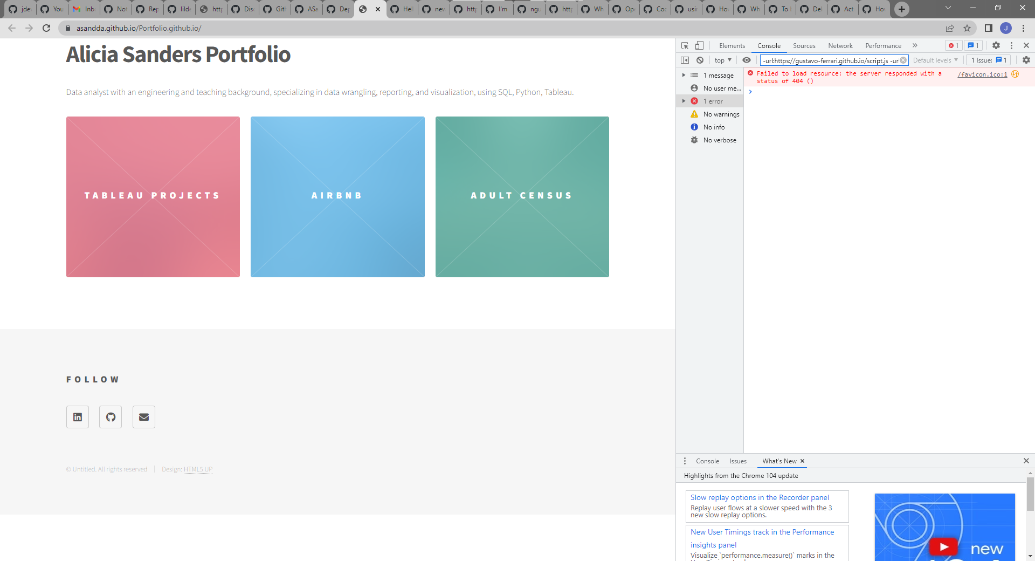This screenshot has height=561, width=1035.
Task: Open the Tableau Projects card
Action: tap(153, 197)
